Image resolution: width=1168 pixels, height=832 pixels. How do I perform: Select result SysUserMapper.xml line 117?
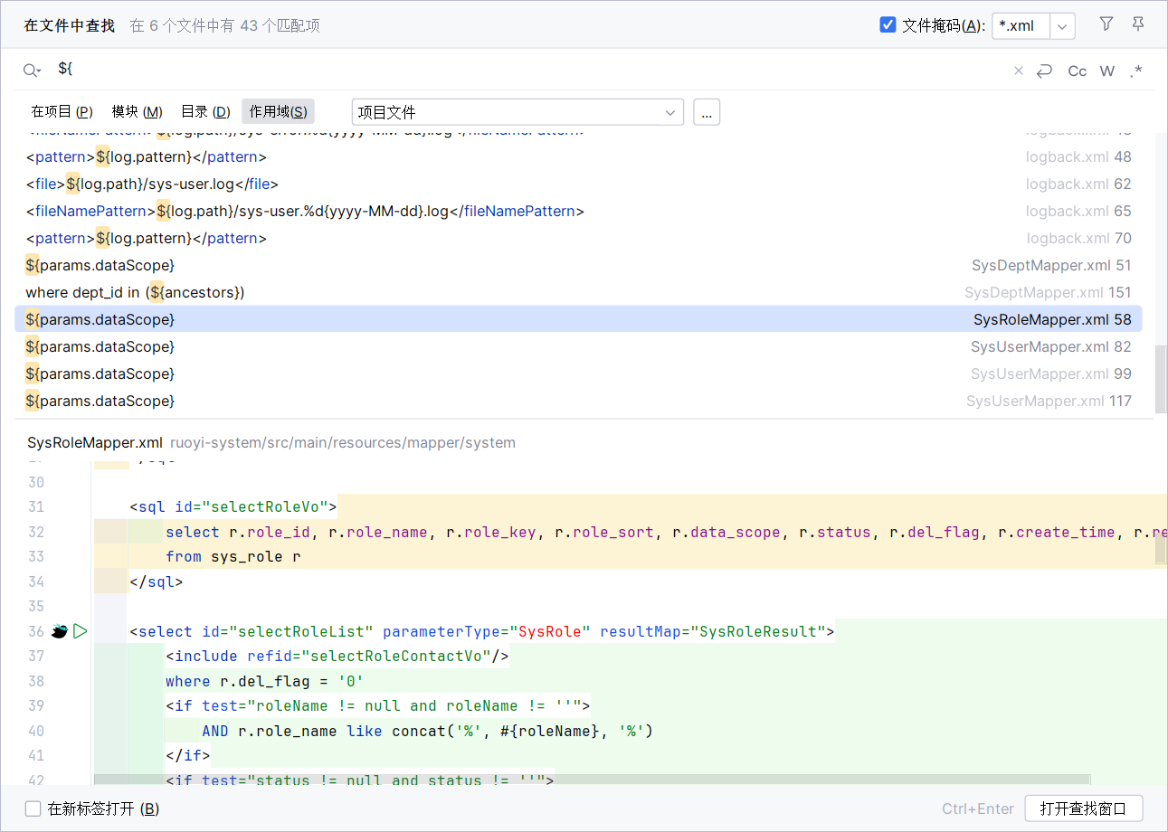point(579,401)
